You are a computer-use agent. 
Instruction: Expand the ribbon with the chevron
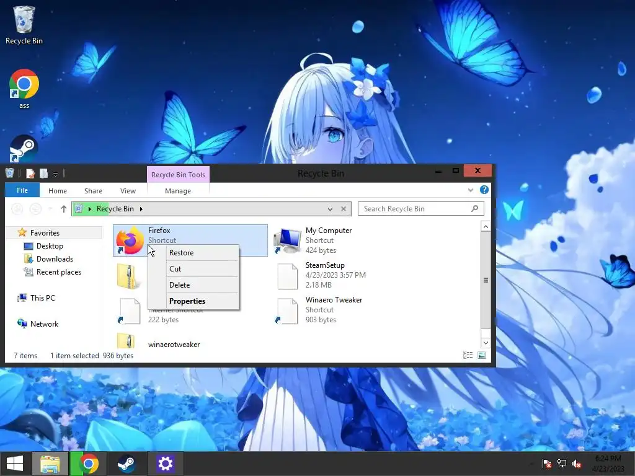tap(470, 190)
